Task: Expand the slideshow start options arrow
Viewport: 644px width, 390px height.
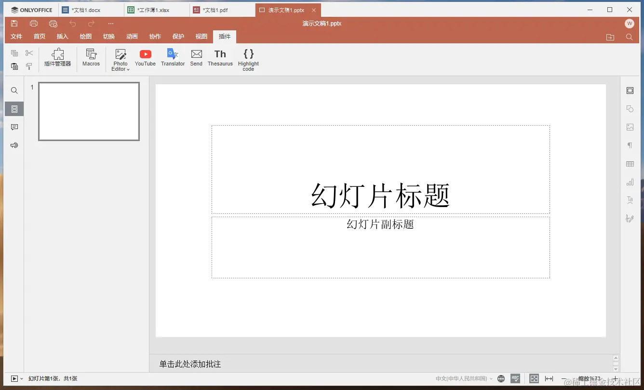Action: coord(22,379)
